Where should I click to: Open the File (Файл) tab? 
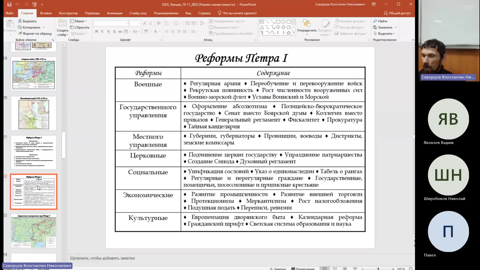9,13
